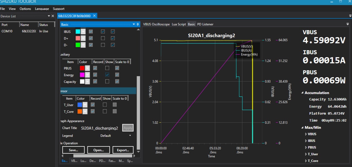Open the Basic settings panel options arrow
This screenshot has width=352, height=167.
tap(134, 24)
